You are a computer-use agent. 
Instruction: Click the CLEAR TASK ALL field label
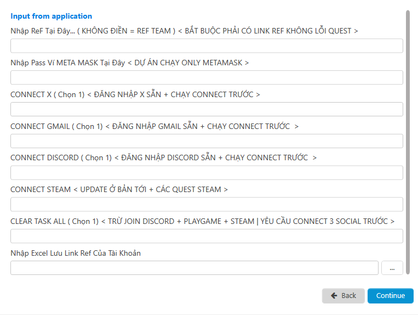[x=202, y=221]
